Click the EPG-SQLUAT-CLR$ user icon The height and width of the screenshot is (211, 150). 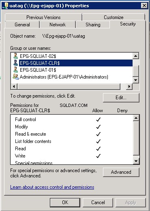(x=16, y=63)
